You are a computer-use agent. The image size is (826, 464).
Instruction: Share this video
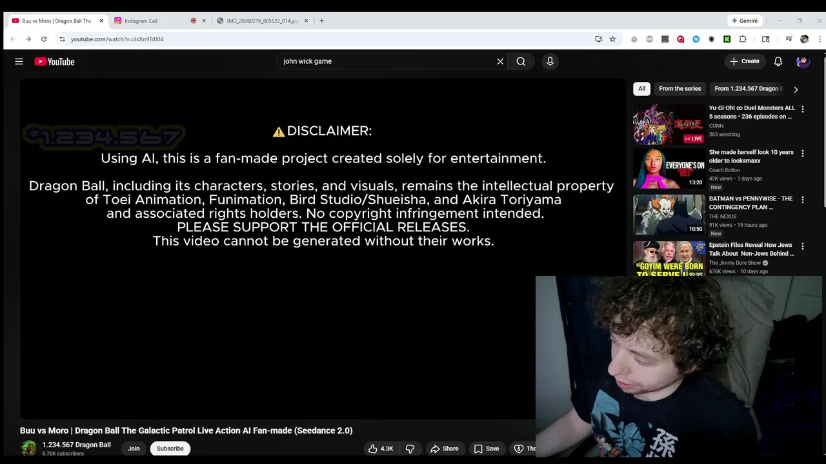445,449
